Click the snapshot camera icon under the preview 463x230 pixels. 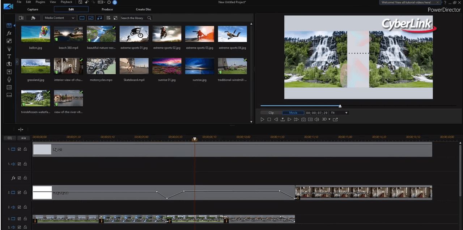303,119
